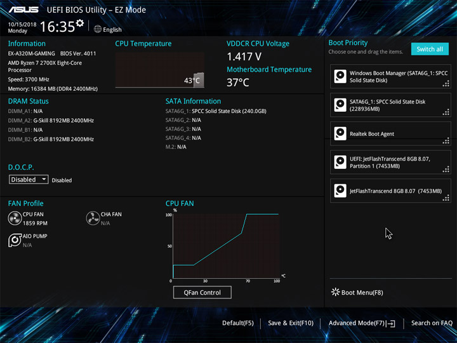Viewport: 457px width, 343px height.
Task: Load defaults with Default(F5)
Action: (x=238, y=323)
